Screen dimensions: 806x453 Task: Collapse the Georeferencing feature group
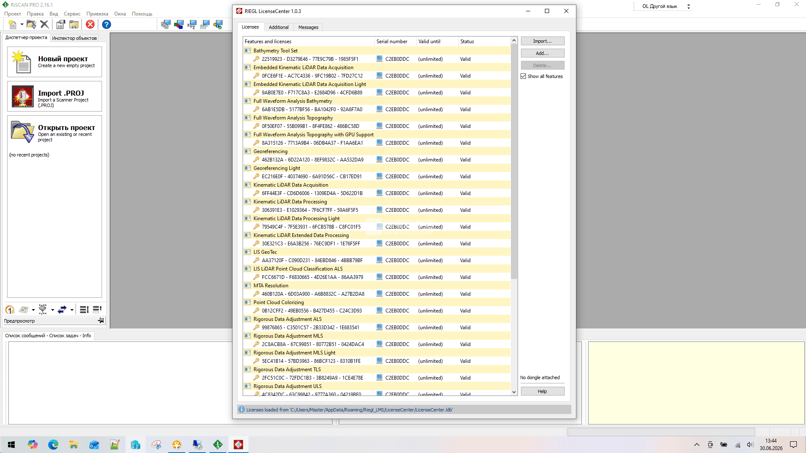tap(247, 151)
